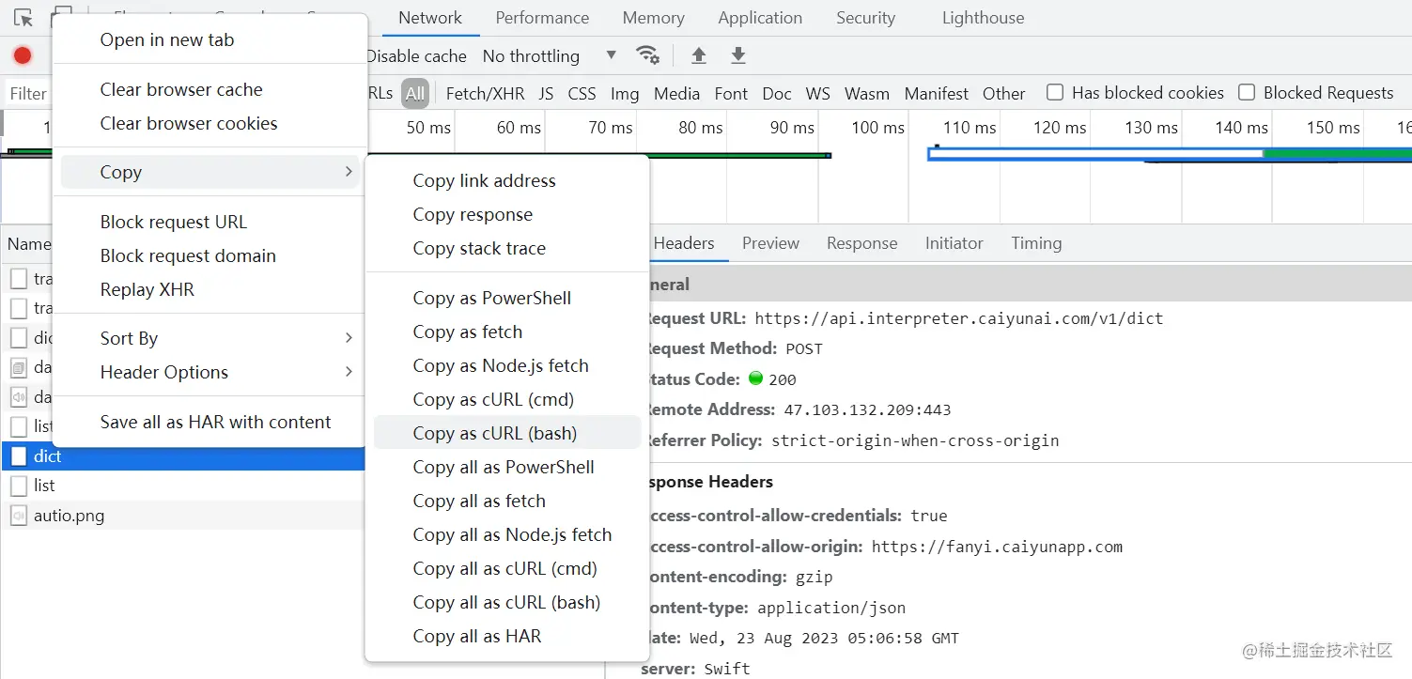Choose Clear browser cache
The height and width of the screenshot is (679, 1412).
(x=209, y=89)
